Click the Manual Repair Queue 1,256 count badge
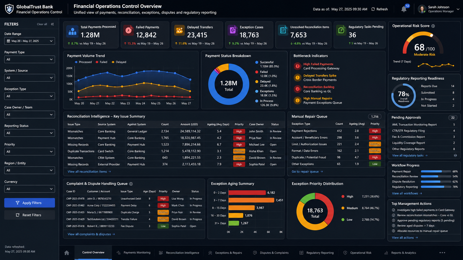This screenshot has width=463, height=260. coord(374,117)
